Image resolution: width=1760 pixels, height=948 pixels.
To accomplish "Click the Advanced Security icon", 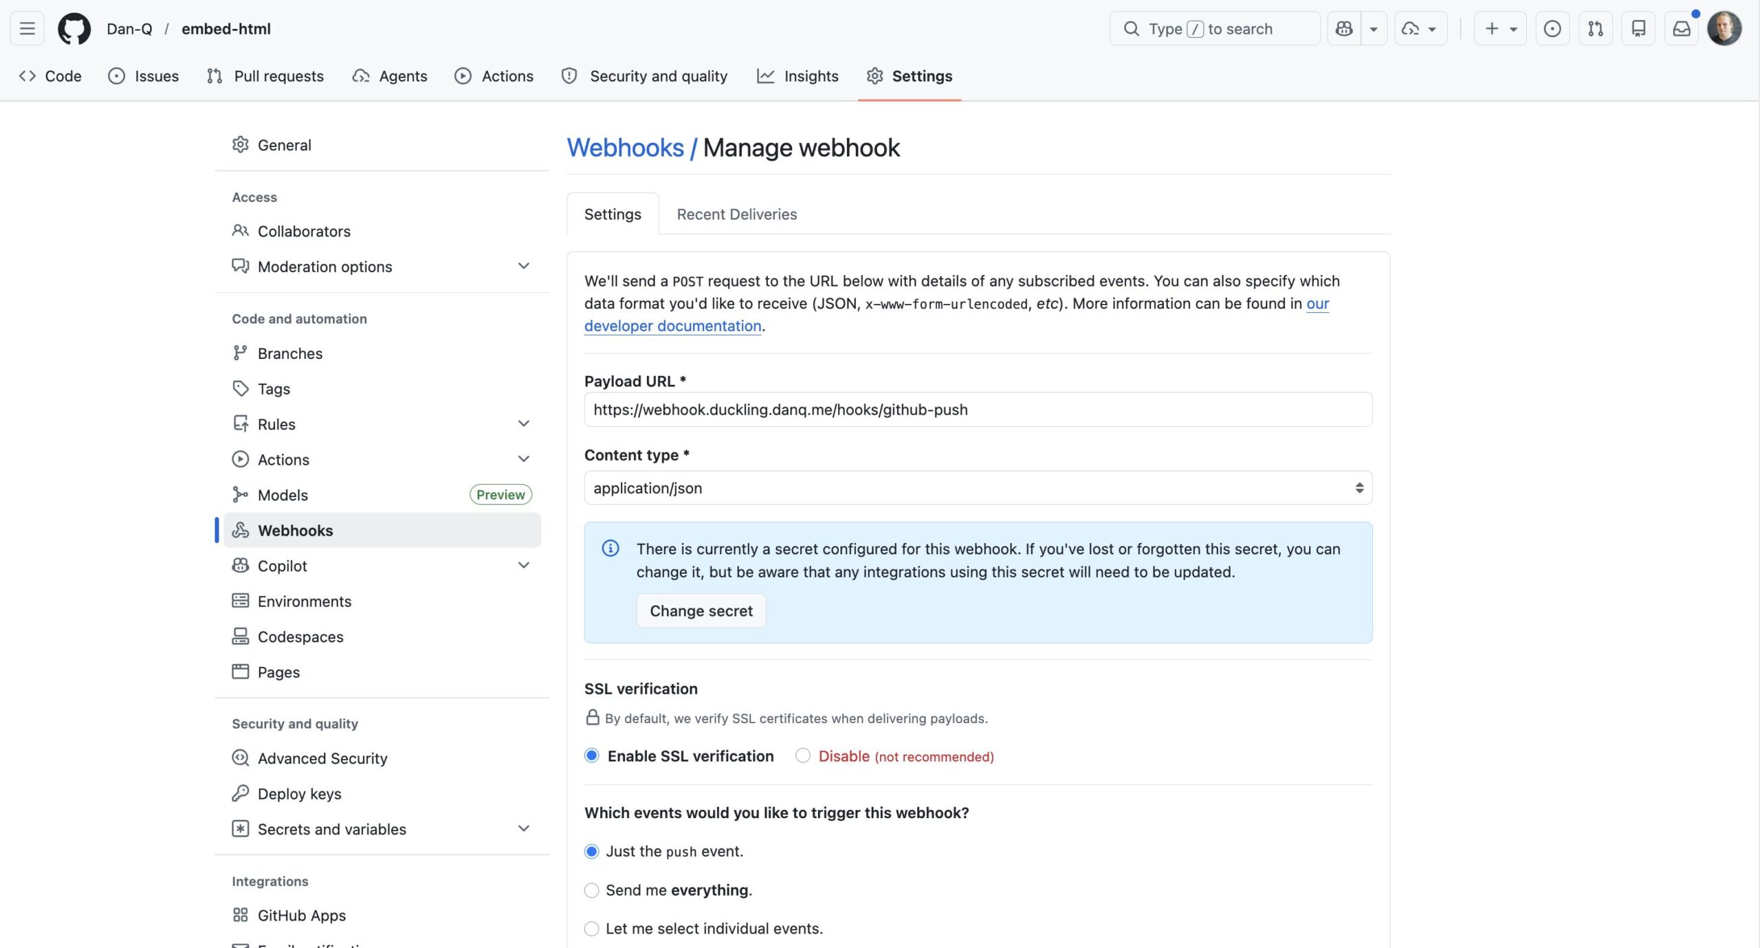I will tap(240, 758).
